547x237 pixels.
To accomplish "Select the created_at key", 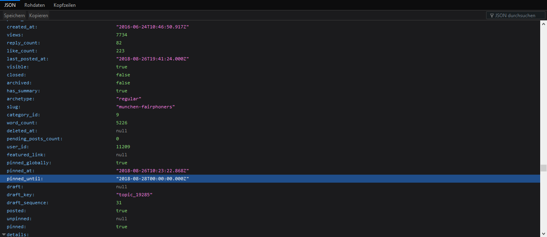I will click(x=22, y=27).
